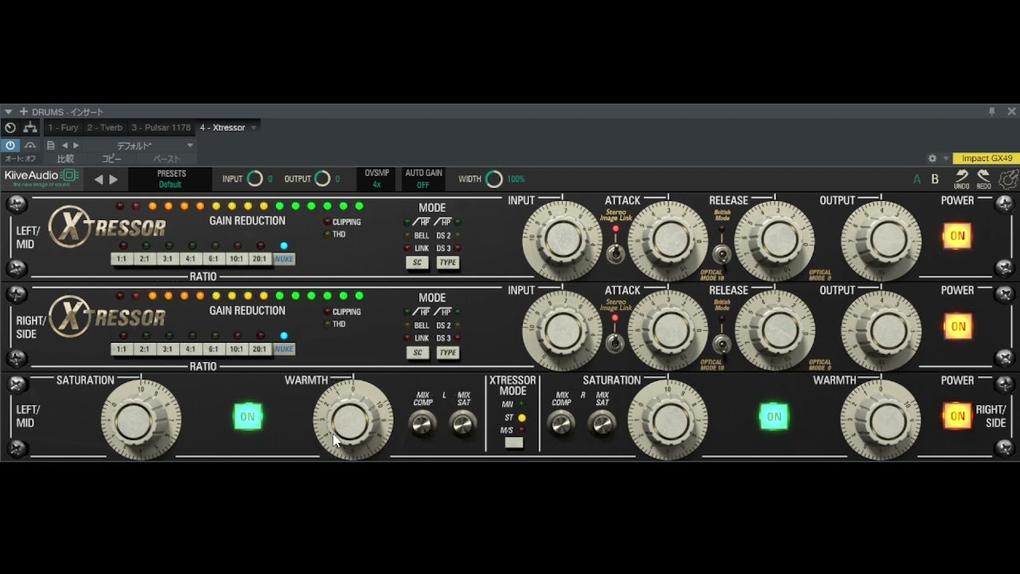Click the top-bar INPUT gain knob
Viewport: 1020px width, 574px height.
(x=255, y=179)
